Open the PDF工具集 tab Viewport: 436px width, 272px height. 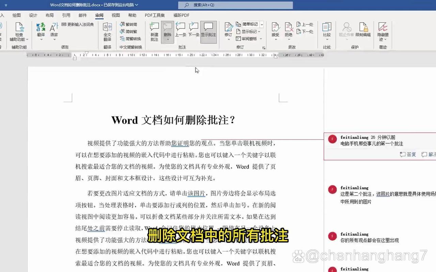point(155,15)
